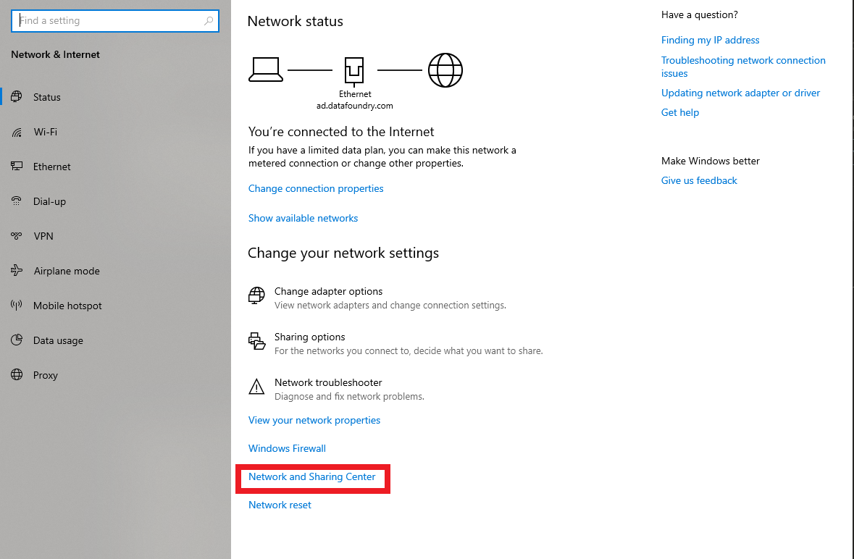Click the VPN icon in sidebar
The height and width of the screenshot is (559, 854).
coord(17,235)
